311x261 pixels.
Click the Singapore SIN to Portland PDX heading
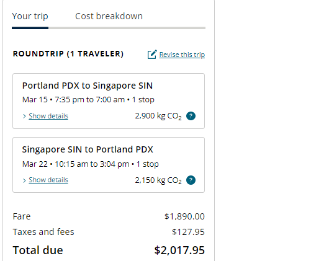coord(88,149)
